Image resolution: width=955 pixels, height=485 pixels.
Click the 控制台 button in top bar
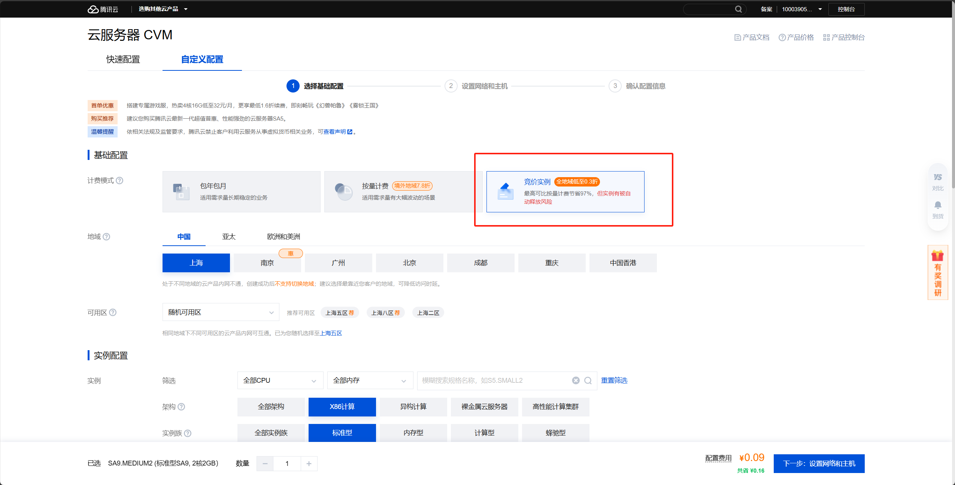coord(846,9)
